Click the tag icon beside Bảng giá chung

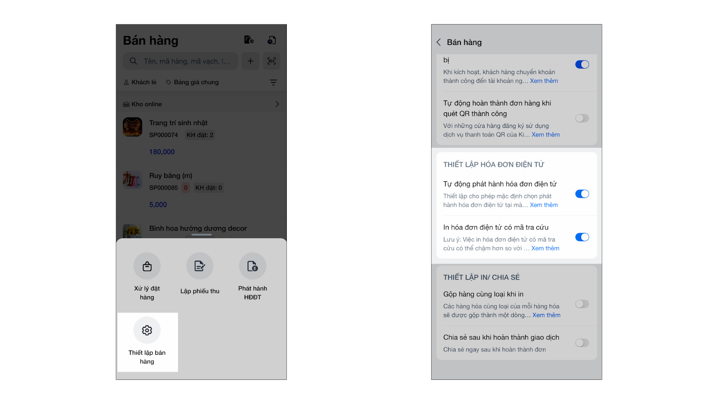(x=169, y=83)
